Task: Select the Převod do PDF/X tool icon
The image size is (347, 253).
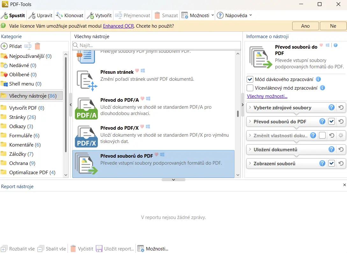Action: (x=86, y=136)
